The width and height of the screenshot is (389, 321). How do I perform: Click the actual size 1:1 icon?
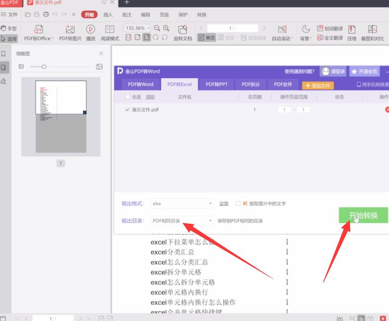tap(128, 37)
